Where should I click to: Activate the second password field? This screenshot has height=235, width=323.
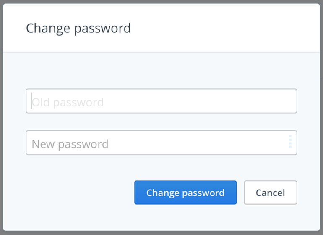(155, 143)
